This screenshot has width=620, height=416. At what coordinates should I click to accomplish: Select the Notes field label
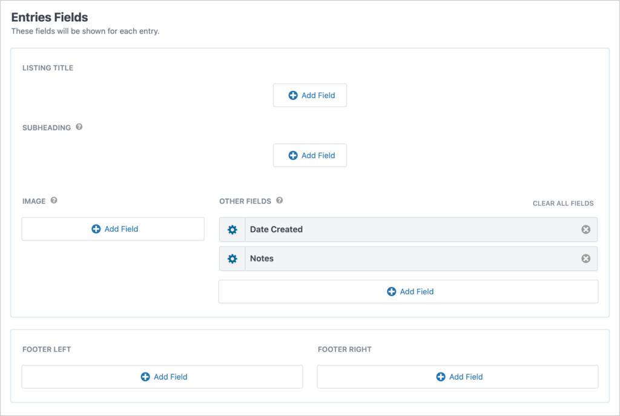tap(262, 259)
